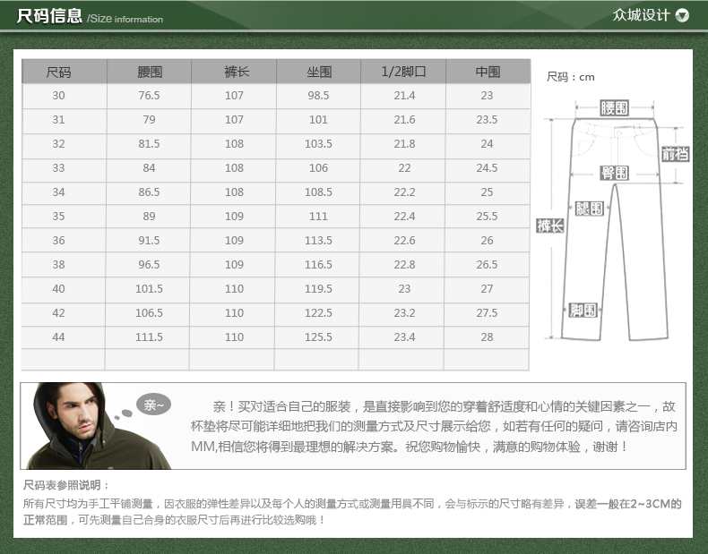708x554 pixels.
Task: Click hip value 98.5
Action: click(x=318, y=96)
